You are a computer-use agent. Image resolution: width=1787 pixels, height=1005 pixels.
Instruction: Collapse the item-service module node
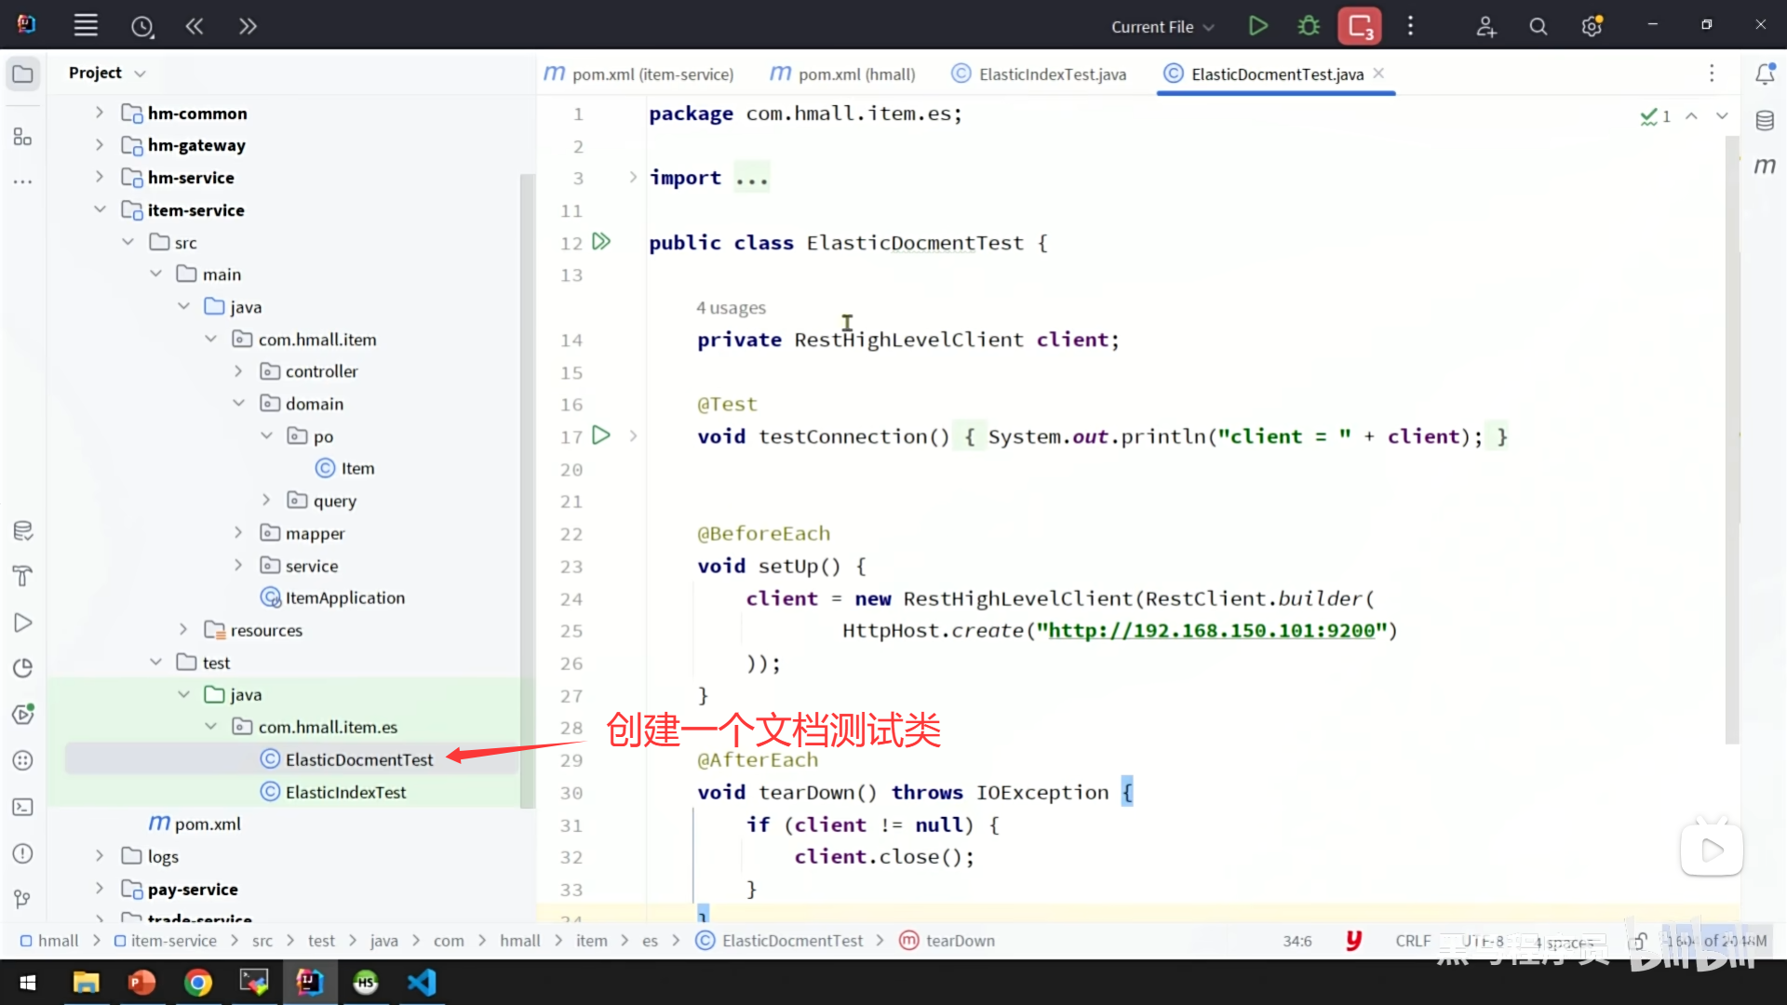tap(100, 209)
